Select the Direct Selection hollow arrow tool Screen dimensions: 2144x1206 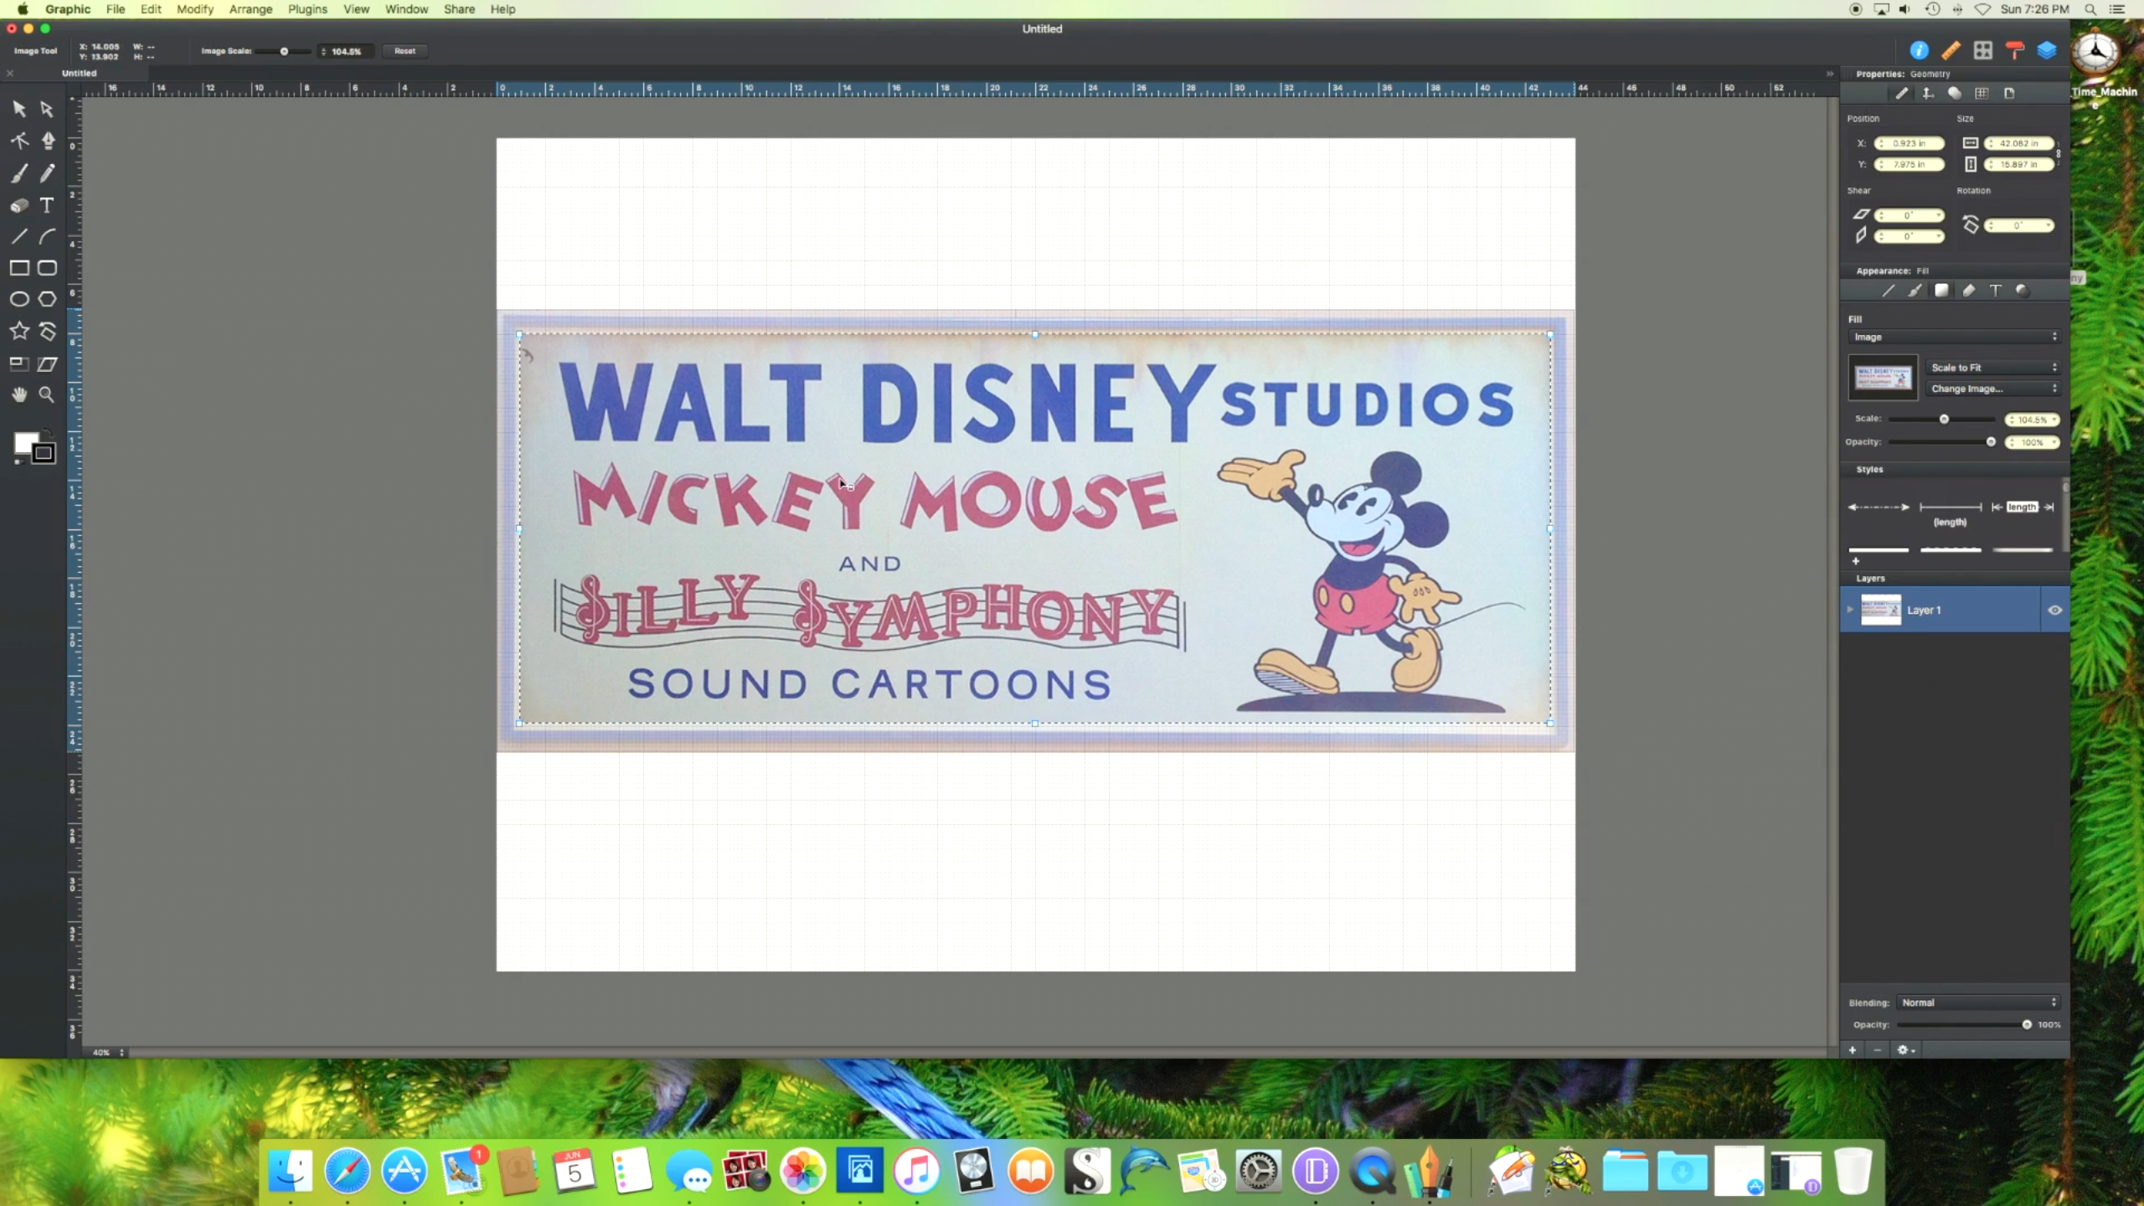[47, 109]
